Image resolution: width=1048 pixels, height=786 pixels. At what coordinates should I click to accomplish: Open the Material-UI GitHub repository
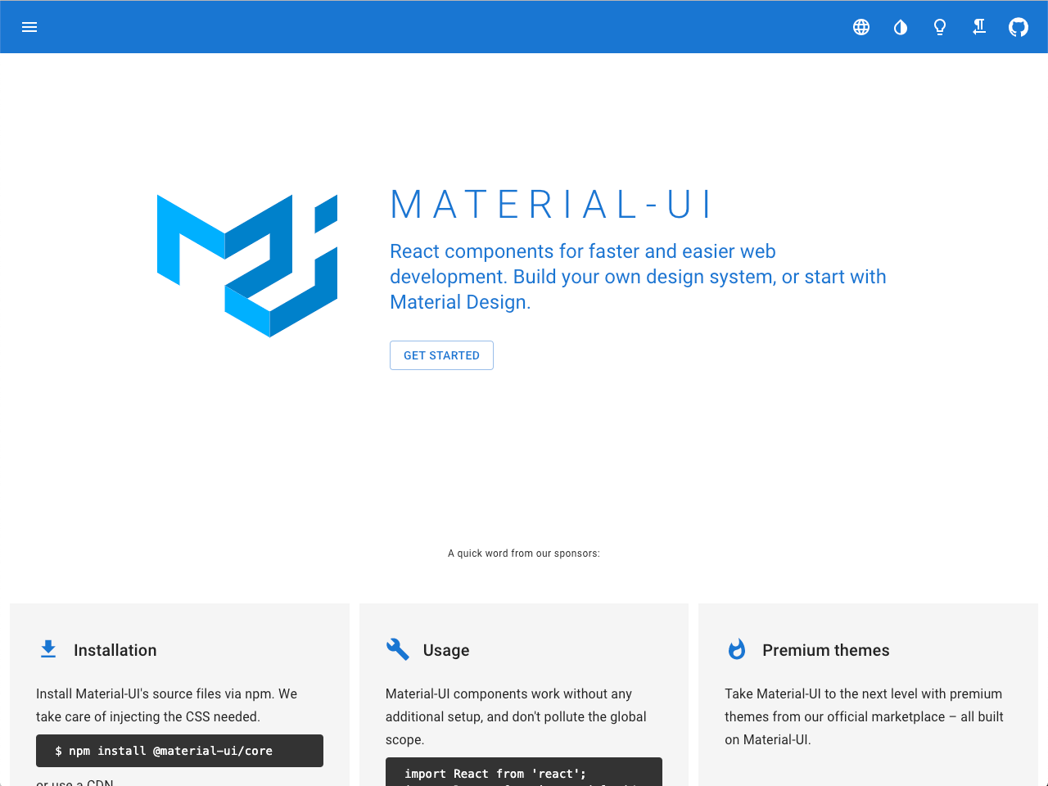[1018, 26]
